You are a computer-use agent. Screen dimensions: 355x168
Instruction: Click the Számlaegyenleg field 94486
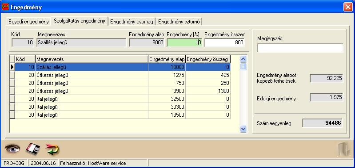click(323, 123)
